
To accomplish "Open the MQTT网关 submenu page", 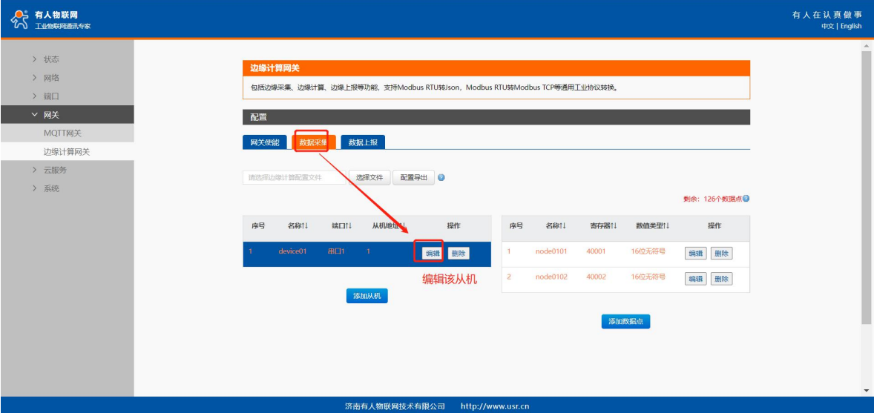I will coord(62,133).
